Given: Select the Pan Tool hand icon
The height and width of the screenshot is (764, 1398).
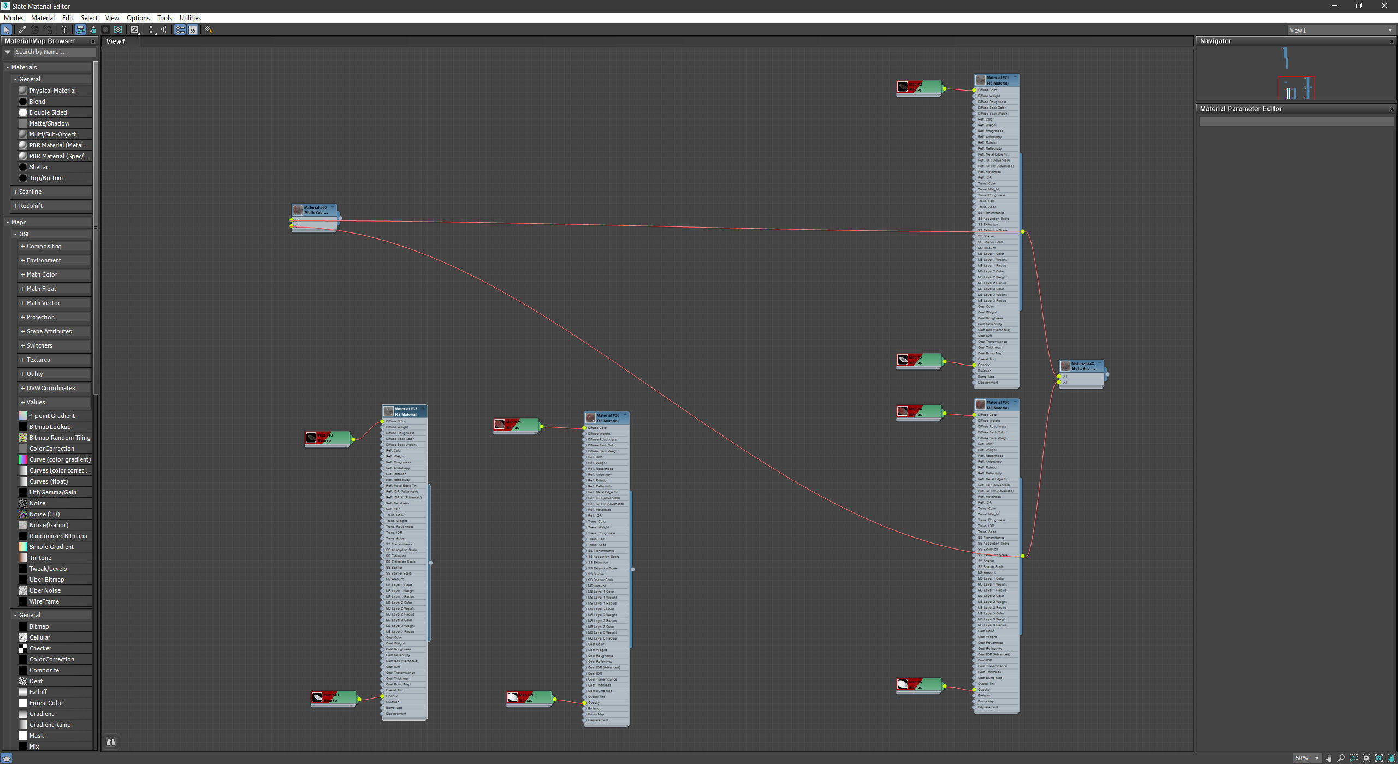Looking at the screenshot, I should [x=1329, y=758].
